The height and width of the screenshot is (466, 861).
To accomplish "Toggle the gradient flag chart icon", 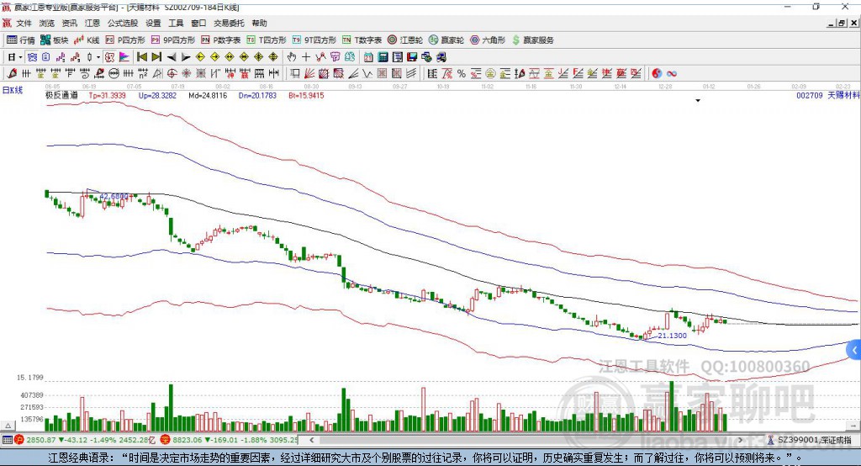I will (124, 57).
